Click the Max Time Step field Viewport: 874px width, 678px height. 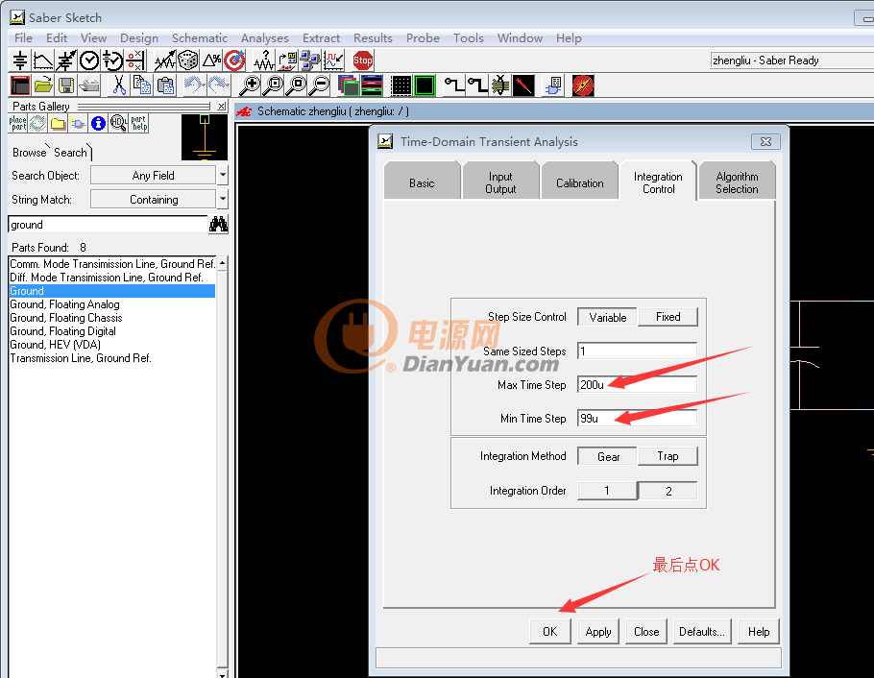coord(637,385)
